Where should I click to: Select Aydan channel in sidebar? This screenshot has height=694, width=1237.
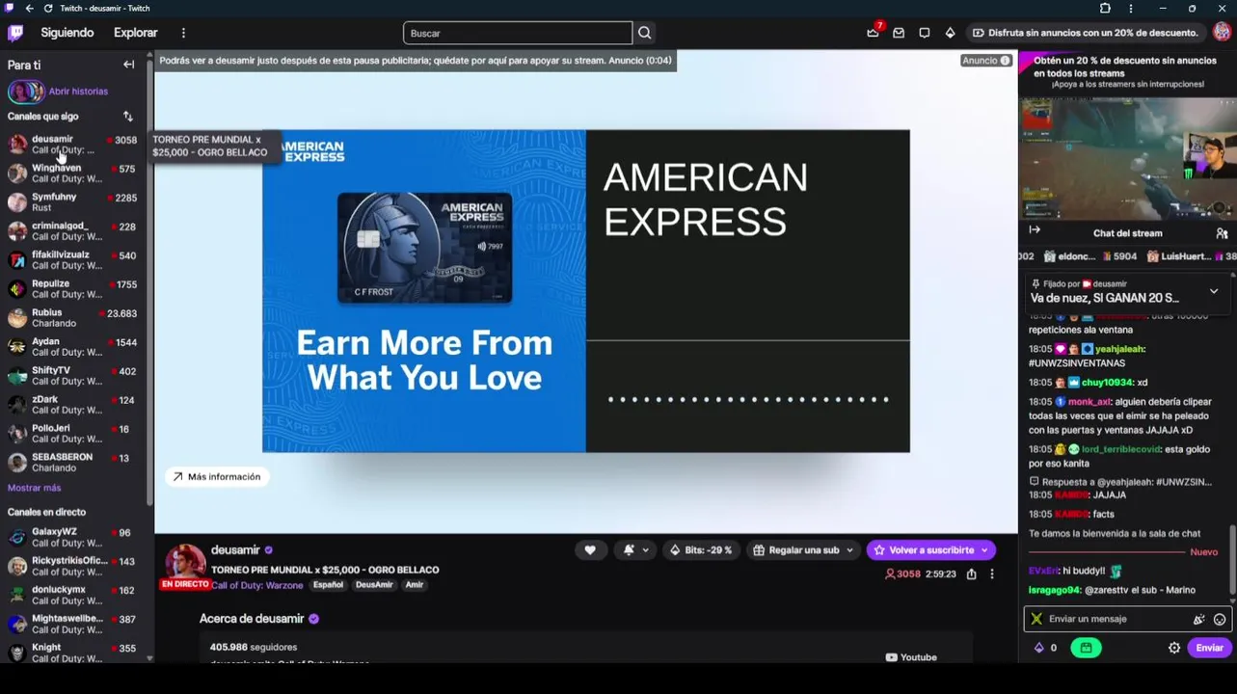[74, 347]
